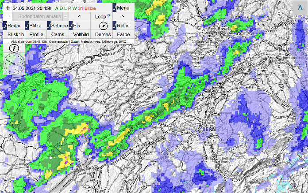Click the Burgdorf label on map

[x=227, y=113]
